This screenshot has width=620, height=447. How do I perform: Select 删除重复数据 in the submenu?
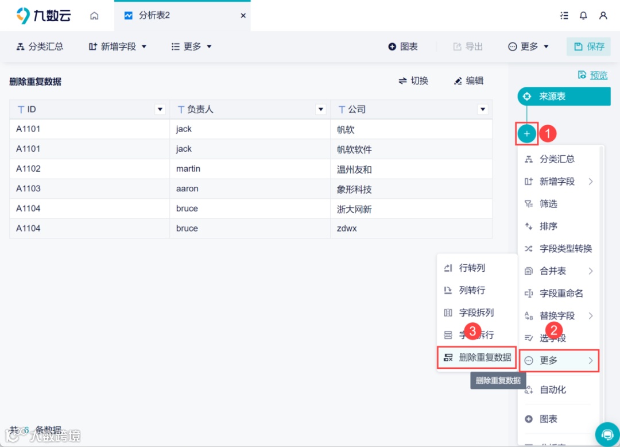pyautogui.click(x=477, y=357)
